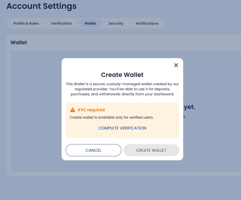Image resolution: width=241 pixels, height=200 pixels.
Task: Close the Create Wallet dialog
Action: (176, 65)
